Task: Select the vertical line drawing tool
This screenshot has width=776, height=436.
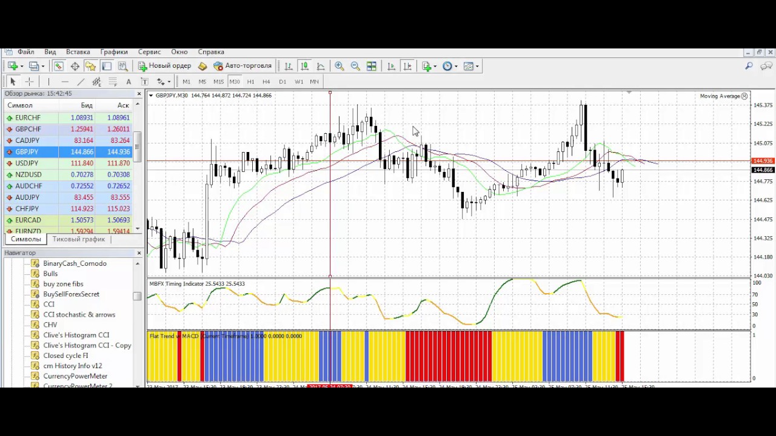Action: (x=48, y=82)
